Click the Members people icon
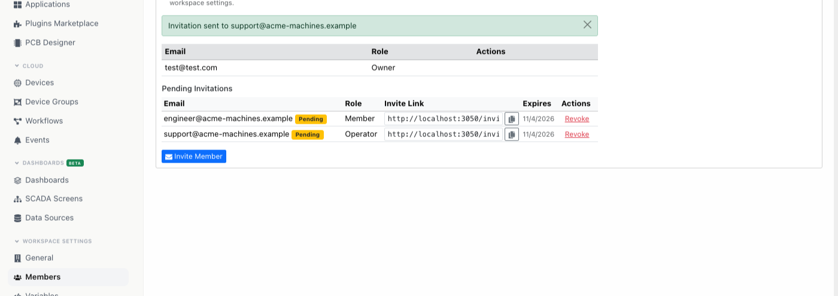This screenshot has height=296, width=838. pos(17,277)
